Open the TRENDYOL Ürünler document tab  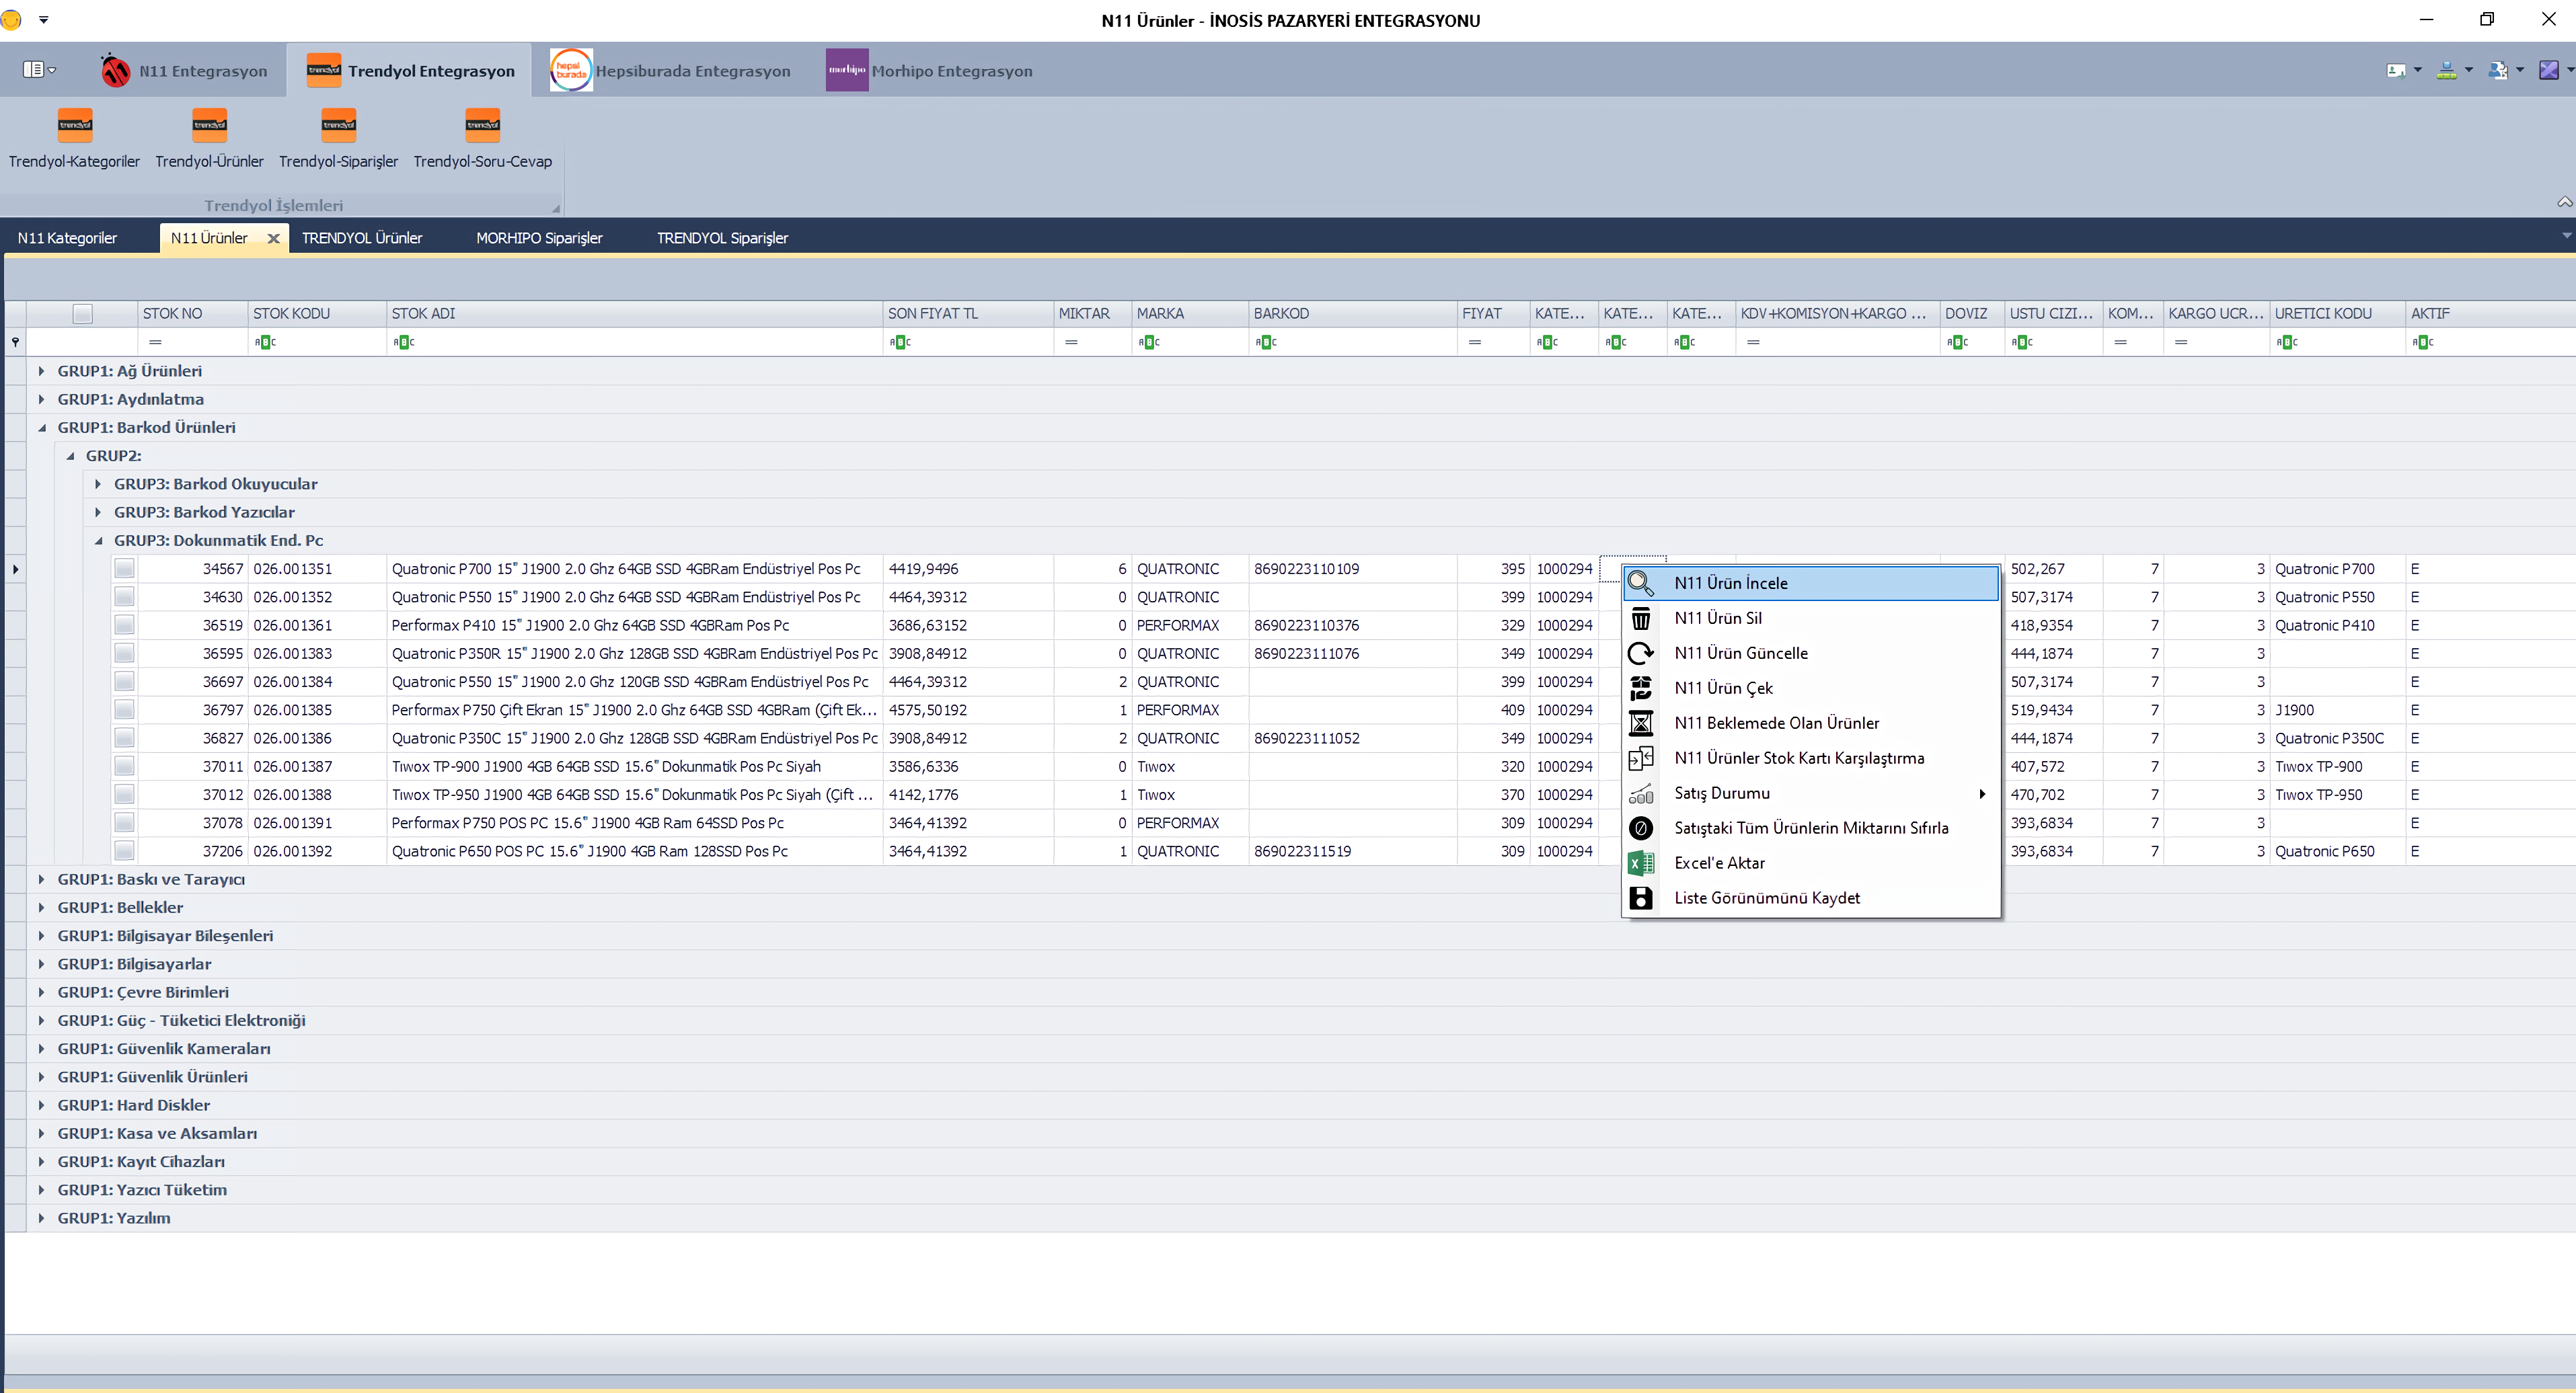pyautogui.click(x=362, y=238)
